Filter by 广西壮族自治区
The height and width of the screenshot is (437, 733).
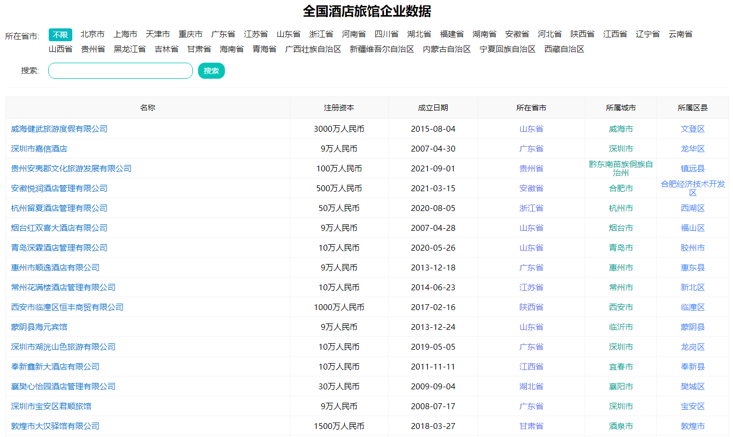tap(313, 49)
